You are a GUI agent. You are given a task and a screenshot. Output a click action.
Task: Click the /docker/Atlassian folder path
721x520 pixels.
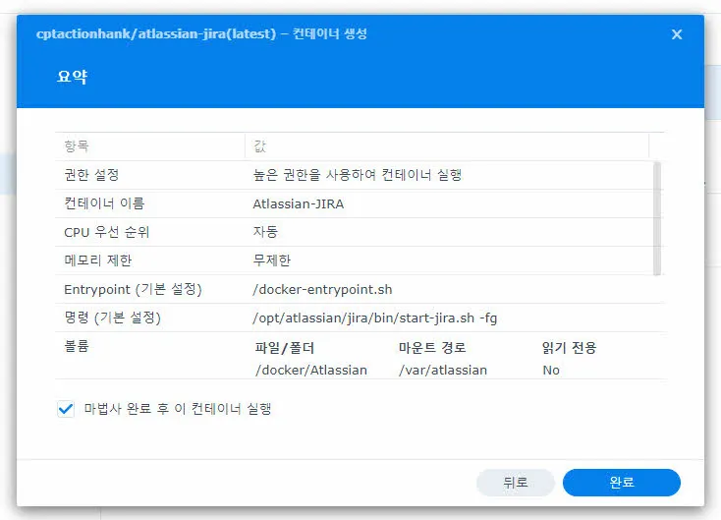(x=311, y=370)
